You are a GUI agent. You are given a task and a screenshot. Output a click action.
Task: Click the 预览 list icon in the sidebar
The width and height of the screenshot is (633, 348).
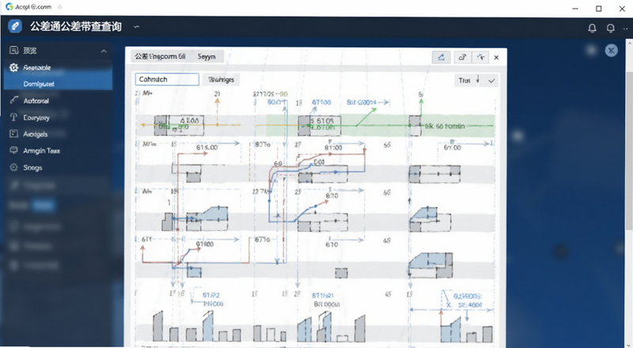(13, 50)
